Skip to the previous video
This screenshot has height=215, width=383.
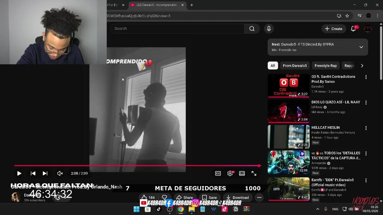33,173
